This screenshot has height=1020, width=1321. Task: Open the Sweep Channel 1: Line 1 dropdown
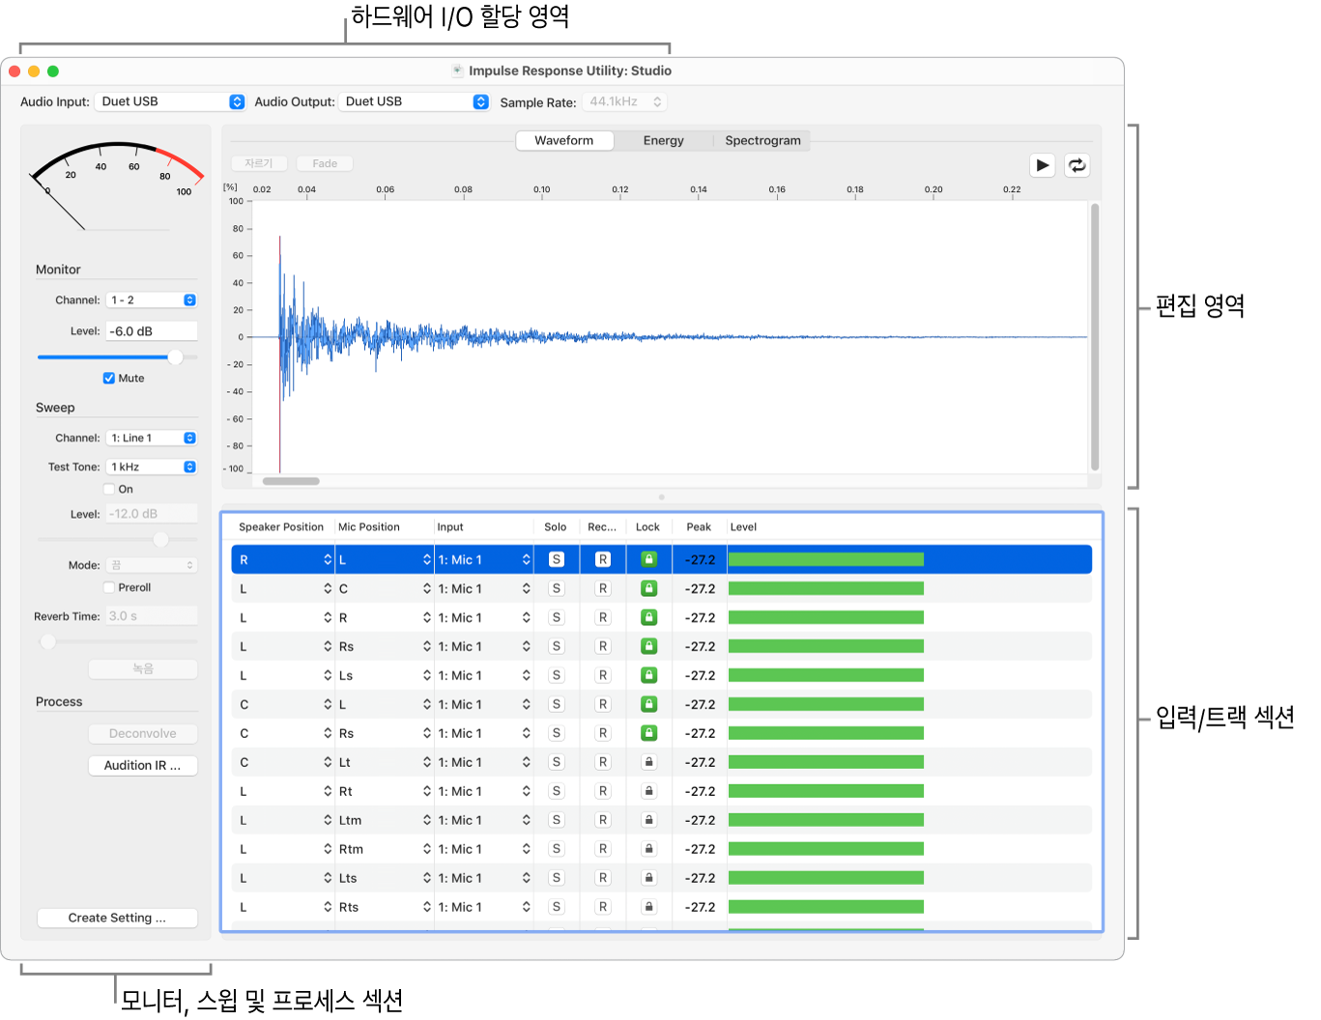[152, 439]
